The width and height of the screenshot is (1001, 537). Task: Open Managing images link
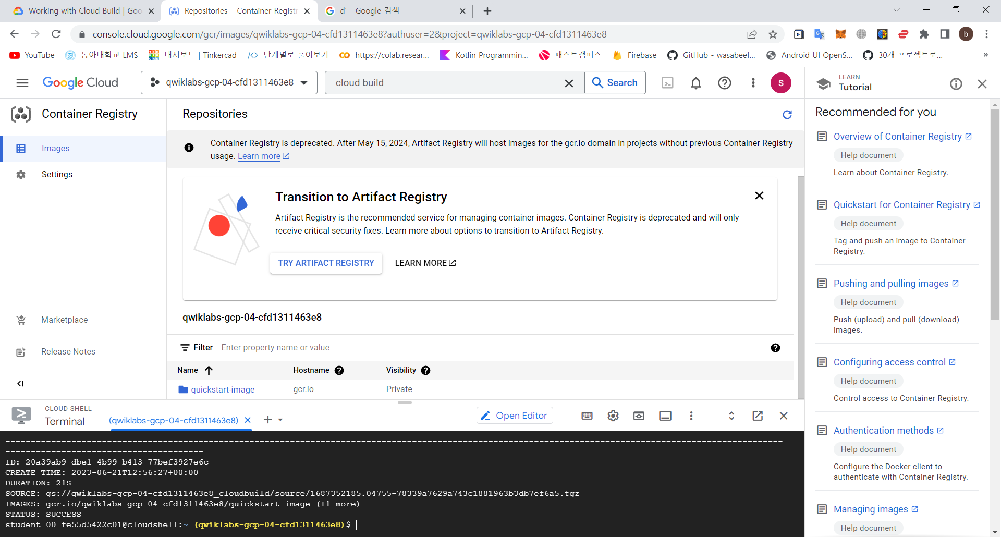[876, 509]
